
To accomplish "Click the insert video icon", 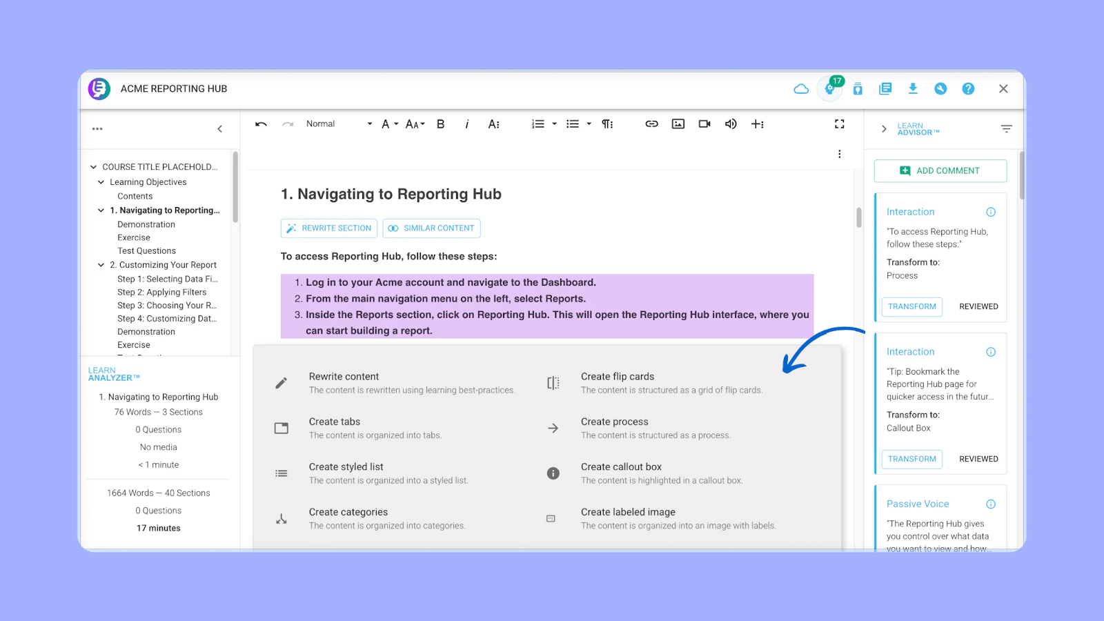I will coord(704,124).
